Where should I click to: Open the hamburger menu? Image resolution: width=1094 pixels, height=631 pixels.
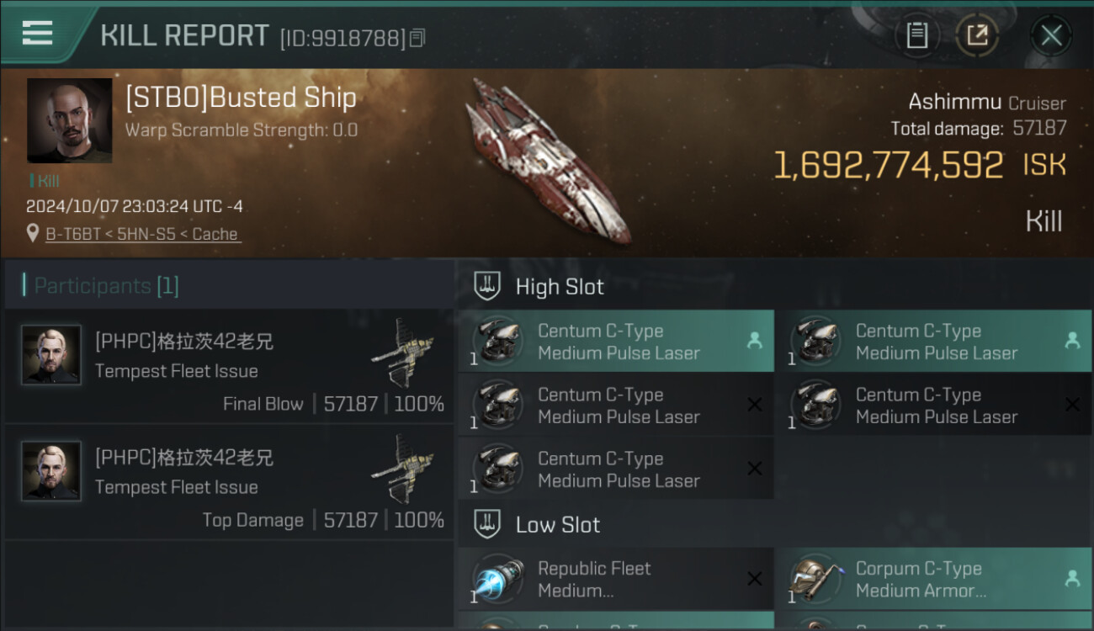[37, 34]
